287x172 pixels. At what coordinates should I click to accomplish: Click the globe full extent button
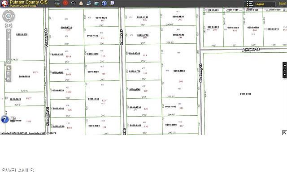[x=9, y=16]
